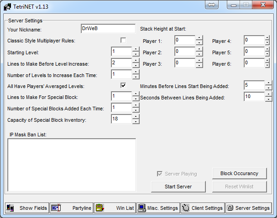Increase Player 6 stack height
This screenshot has height=218, width=277.
[x=267, y=61]
